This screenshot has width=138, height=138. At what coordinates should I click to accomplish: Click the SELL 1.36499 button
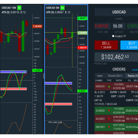(106, 45)
